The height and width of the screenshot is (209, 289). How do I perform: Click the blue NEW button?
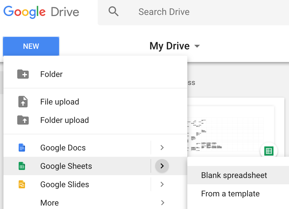31,46
